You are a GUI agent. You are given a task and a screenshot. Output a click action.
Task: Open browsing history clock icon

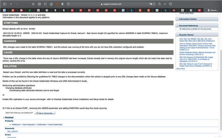(45, 4)
